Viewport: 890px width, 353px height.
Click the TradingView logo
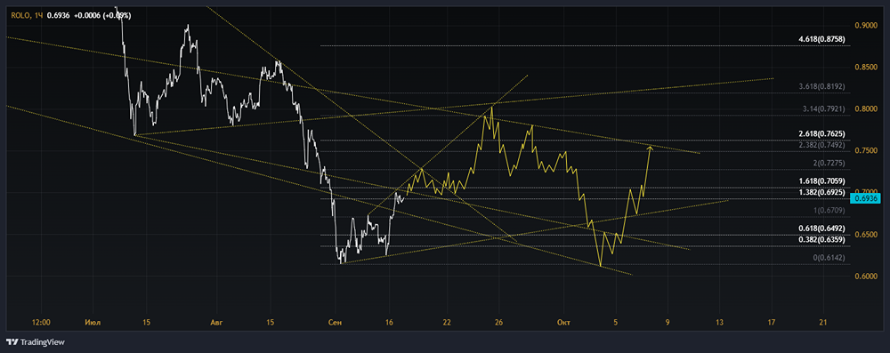point(36,342)
